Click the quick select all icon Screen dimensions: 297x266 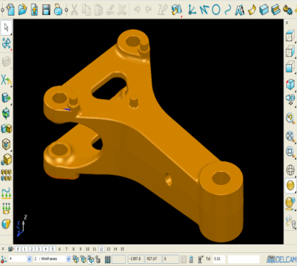pyautogui.click(x=6, y=43)
